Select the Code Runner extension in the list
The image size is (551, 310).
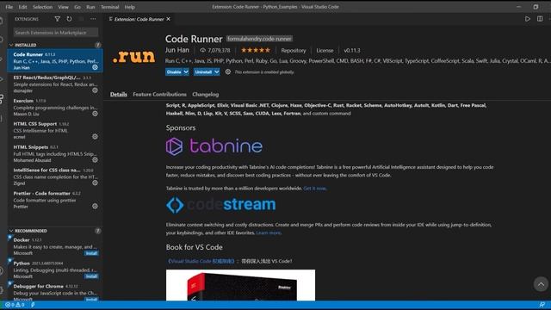point(55,60)
